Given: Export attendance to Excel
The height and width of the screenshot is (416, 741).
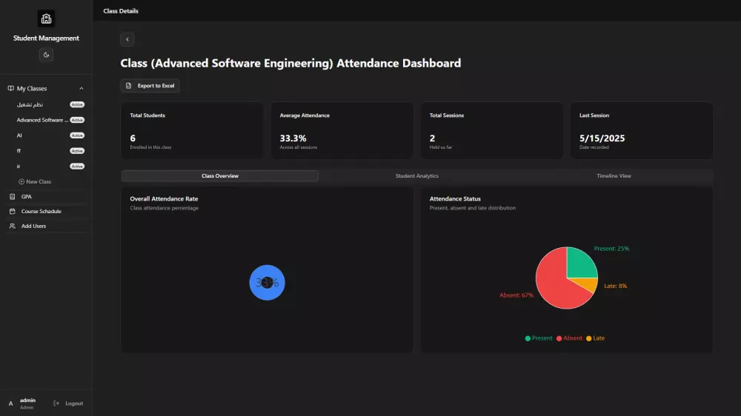Looking at the screenshot, I should pyautogui.click(x=150, y=85).
